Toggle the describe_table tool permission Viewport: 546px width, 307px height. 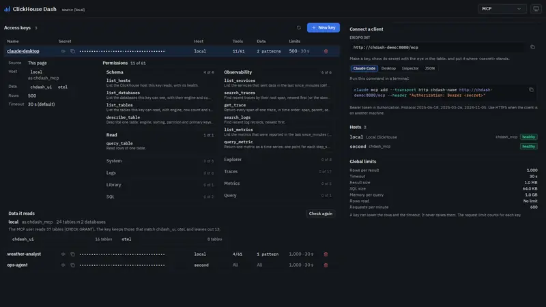160,120
